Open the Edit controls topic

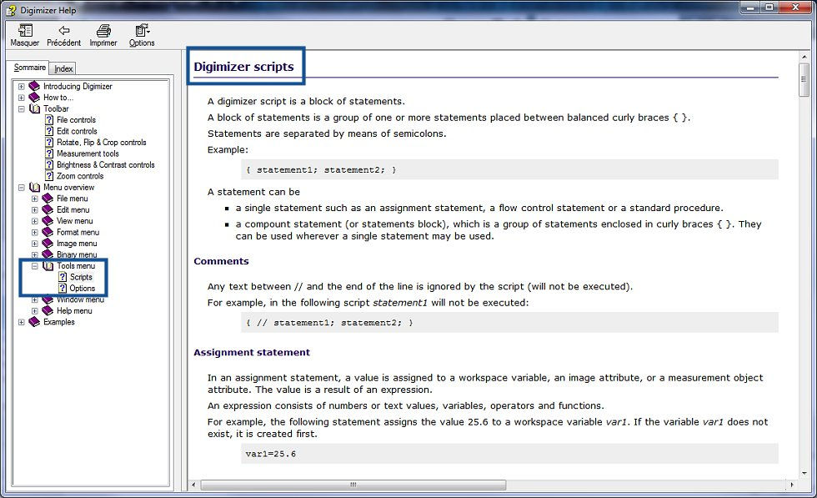77,132
